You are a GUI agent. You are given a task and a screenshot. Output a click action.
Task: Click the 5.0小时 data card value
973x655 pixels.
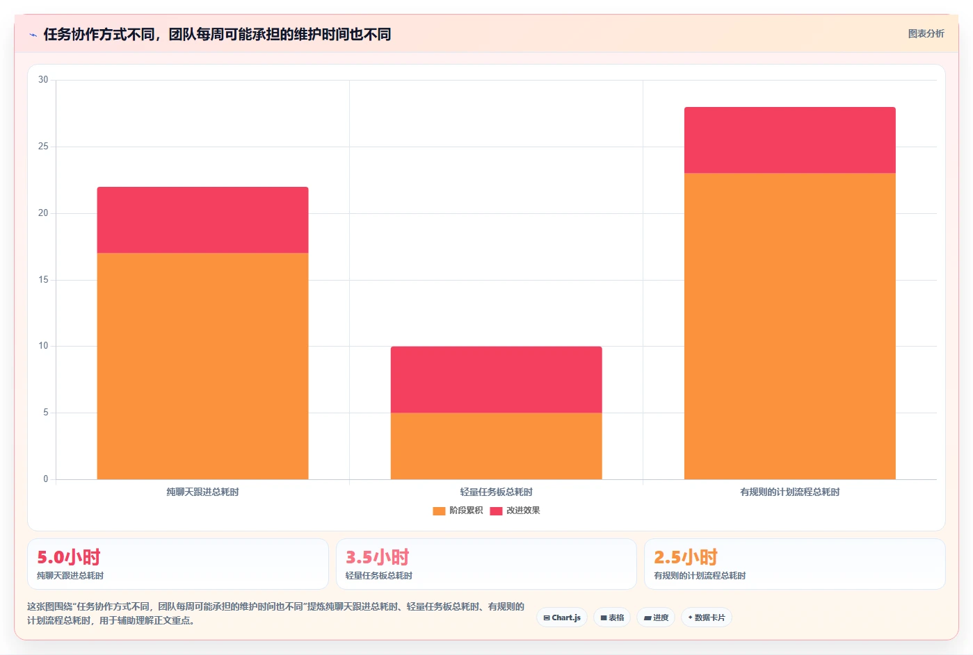pos(69,557)
